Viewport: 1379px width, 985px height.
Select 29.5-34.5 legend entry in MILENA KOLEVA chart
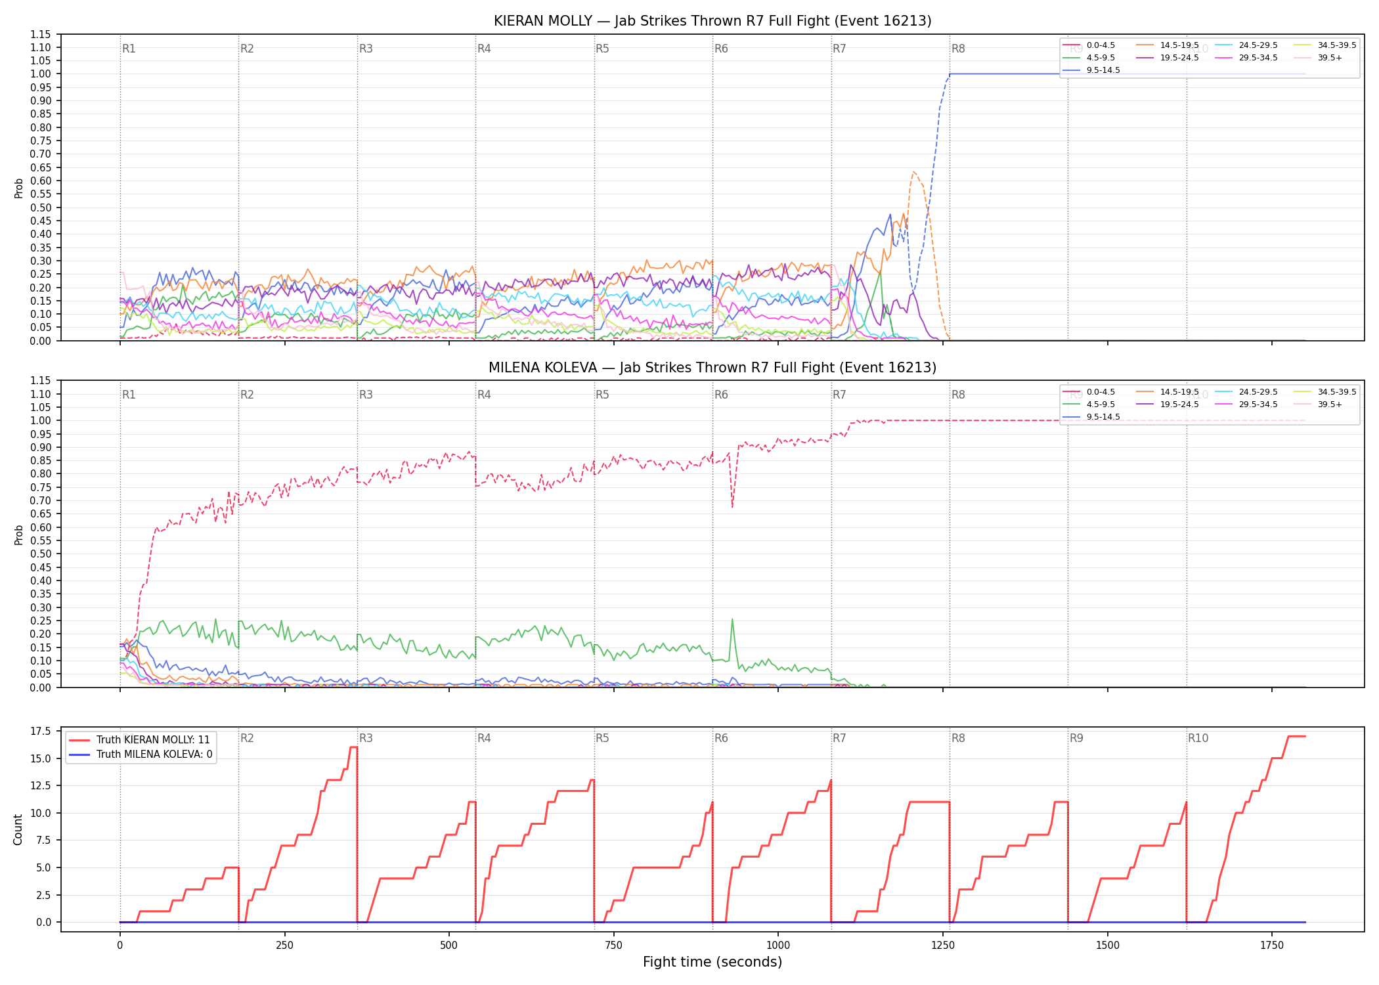click(1246, 405)
